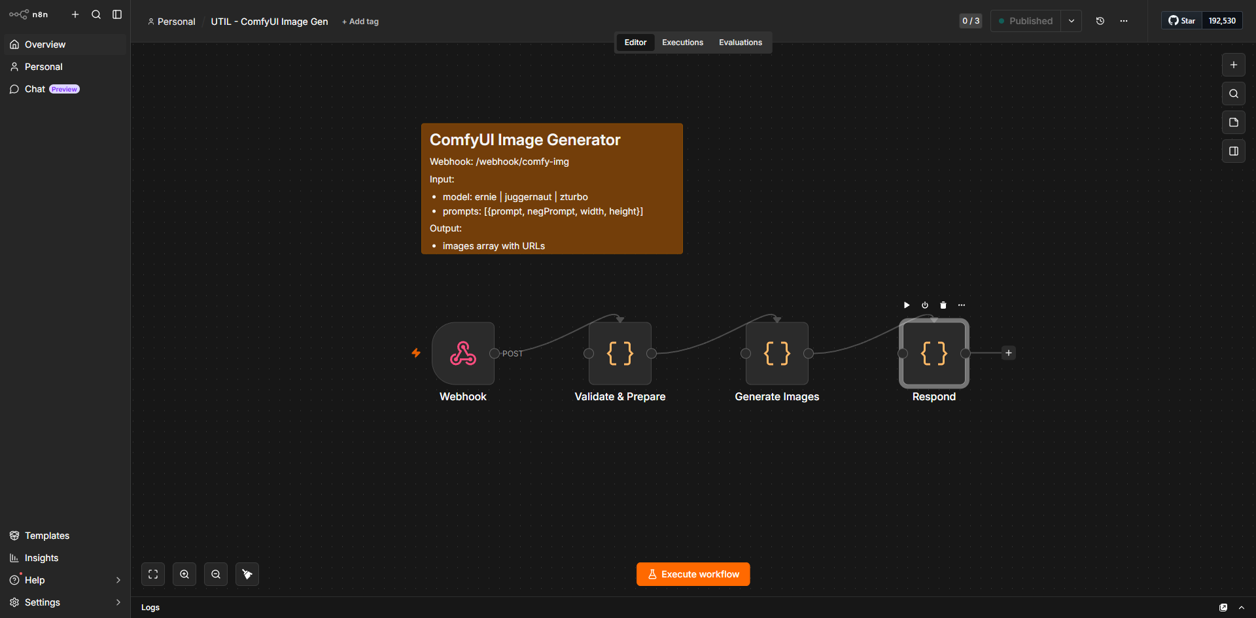Tidy up workflow nodes

click(x=247, y=574)
